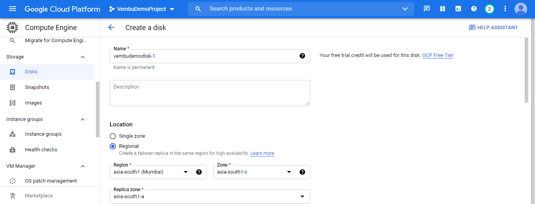Select the Single zone radio button

click(113, 136)
